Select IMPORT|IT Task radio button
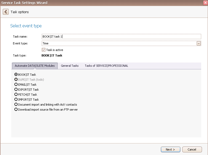The width and height of the screenshot is (208, 155). [16, 99]
